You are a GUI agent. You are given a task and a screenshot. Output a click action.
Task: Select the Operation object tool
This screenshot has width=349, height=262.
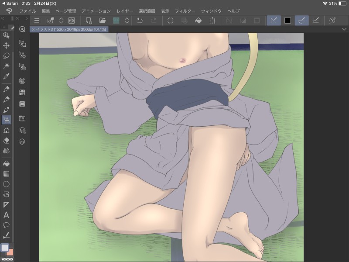pos(6,35)
